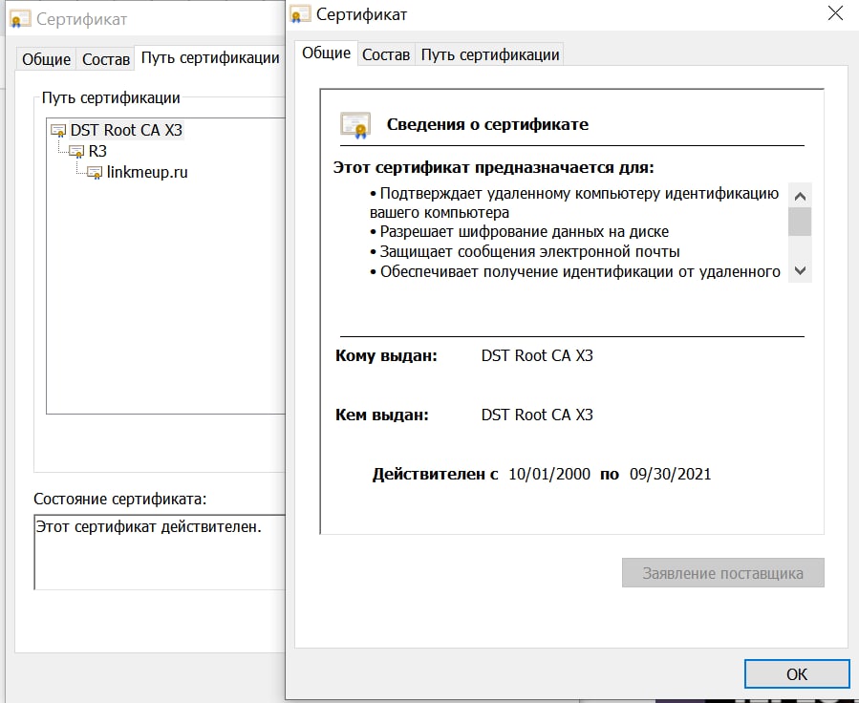Select Общие tab in front dialog
This screenshot has height=703, width=859.
[x=326, y=53]
